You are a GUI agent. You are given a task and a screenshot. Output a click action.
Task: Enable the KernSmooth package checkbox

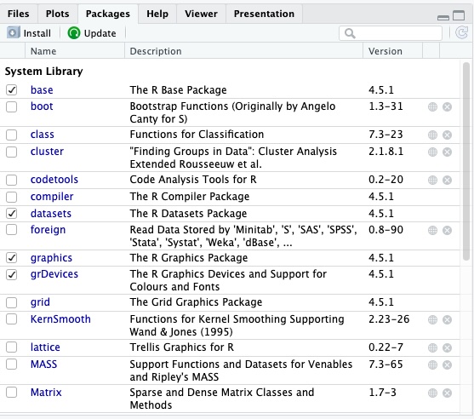coord(11,319)
